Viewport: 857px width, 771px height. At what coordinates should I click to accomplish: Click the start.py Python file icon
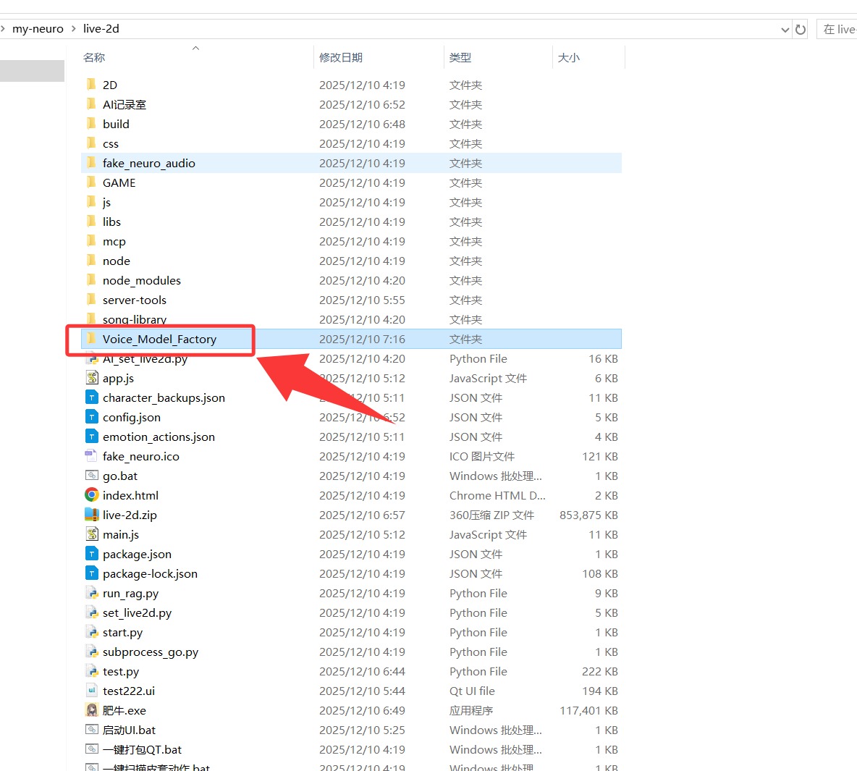pos(92,632)
